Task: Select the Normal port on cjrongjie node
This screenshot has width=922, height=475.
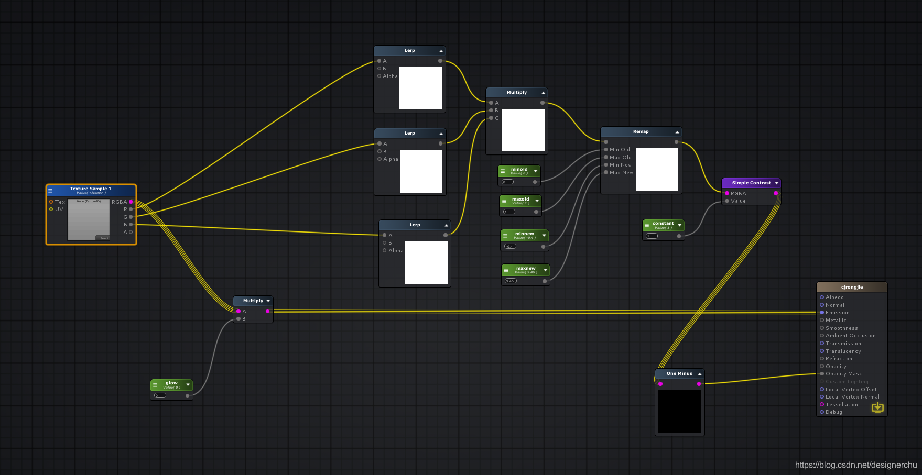Action: pos(822,305)
